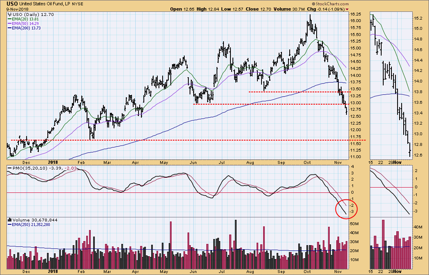This screenshot has width=429, height=275.
Task: Click the "Volume 30,678,844" panel label
Action: pyautogui.click(x=35, y=220)
